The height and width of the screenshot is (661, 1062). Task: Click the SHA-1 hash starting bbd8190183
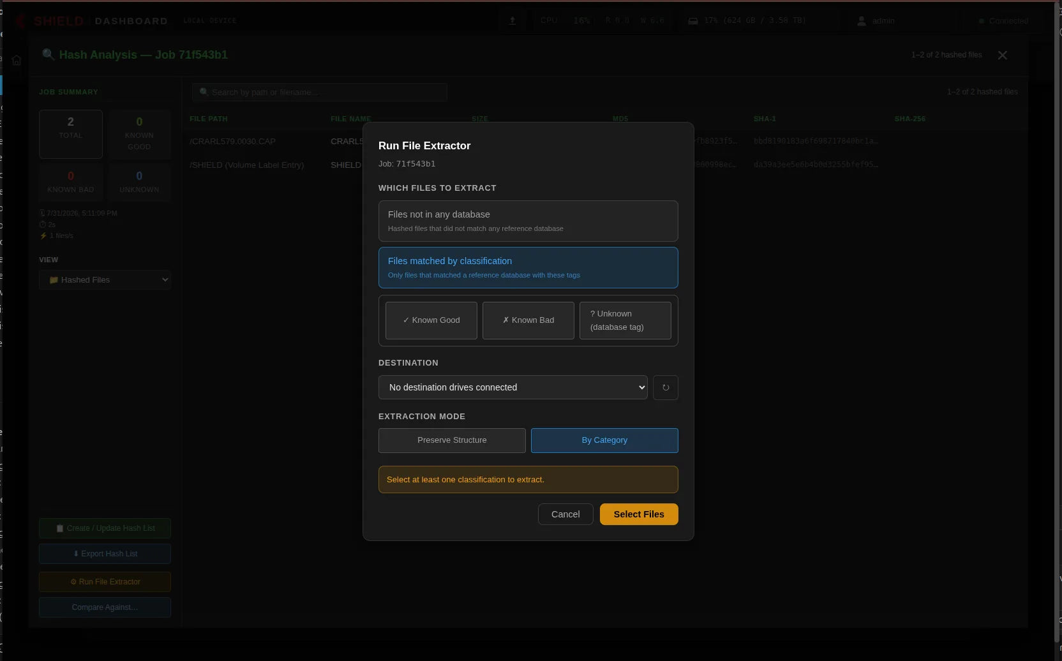816,141
